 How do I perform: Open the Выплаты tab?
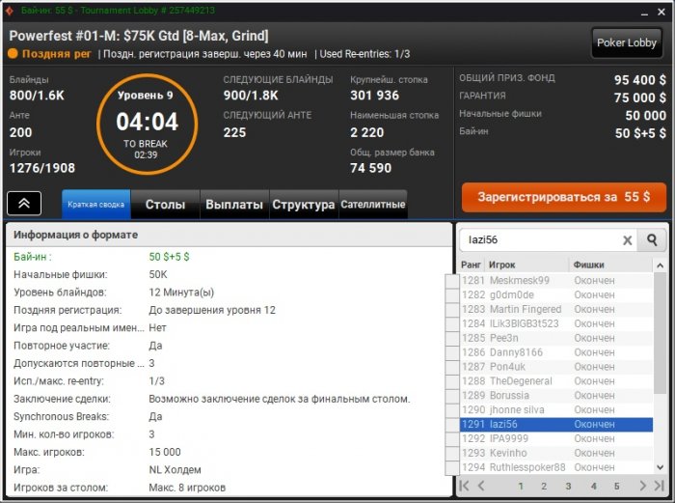234,205
